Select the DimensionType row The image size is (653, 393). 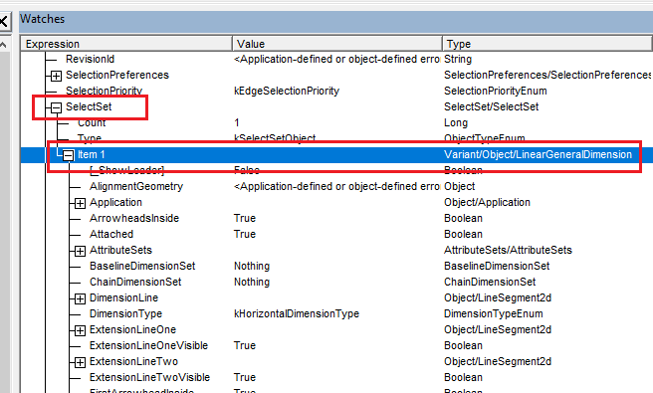(x=336, y=313)
